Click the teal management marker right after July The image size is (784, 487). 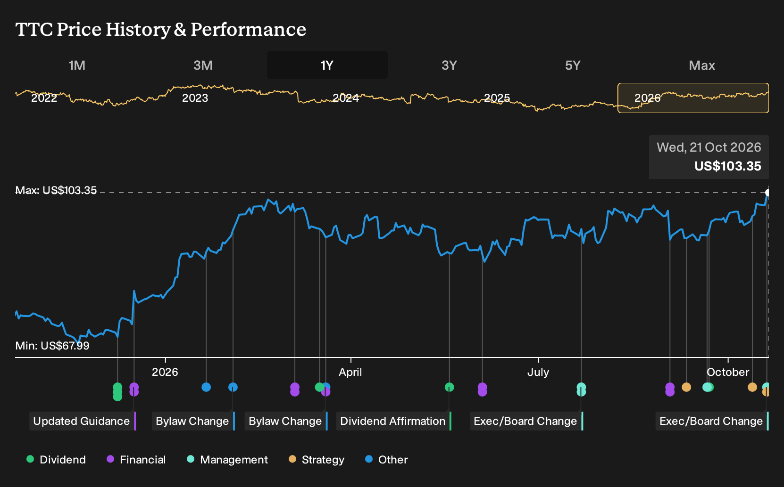point(581,390)
